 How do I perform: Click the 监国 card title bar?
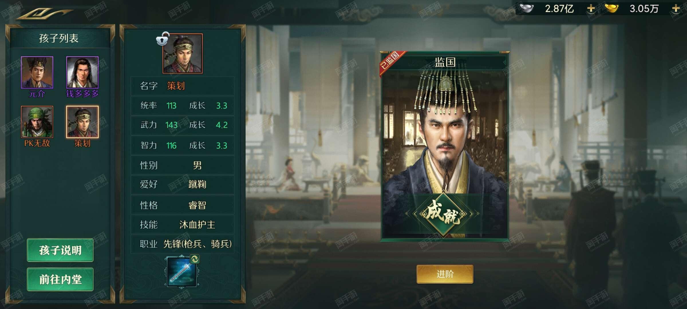[445, 62]
